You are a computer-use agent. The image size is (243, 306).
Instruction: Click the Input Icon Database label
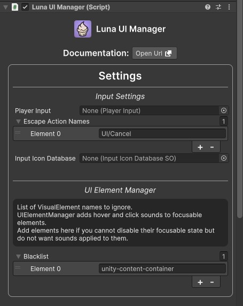45,158
